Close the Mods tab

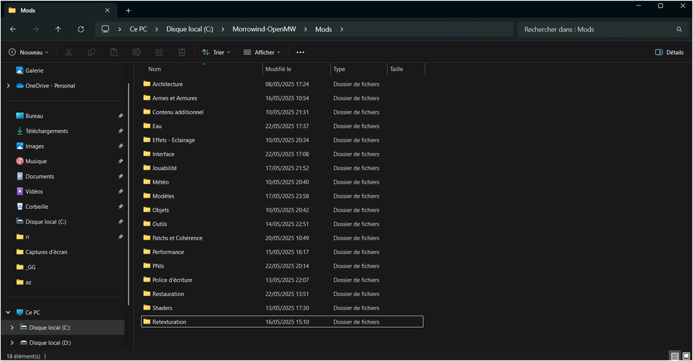(108, 10)
